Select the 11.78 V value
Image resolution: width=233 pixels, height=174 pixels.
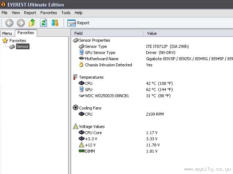[x=153, y=145]
